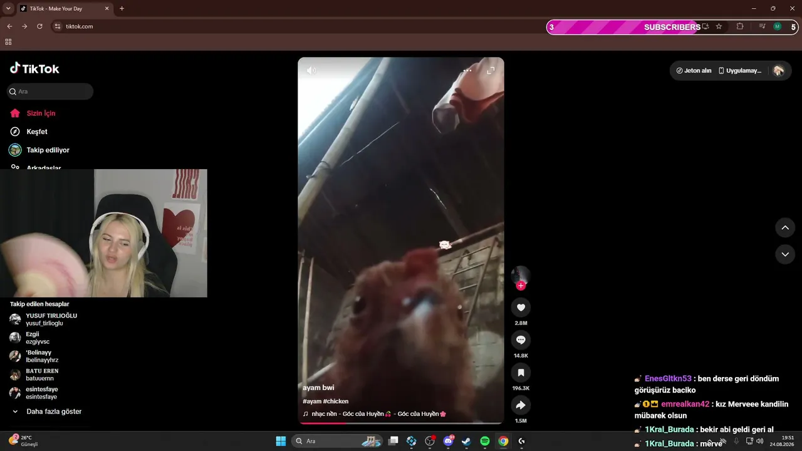Viewport: 802px width, 451px height.
Task: Click the Jeton alın button
Action: pos(694,71)
